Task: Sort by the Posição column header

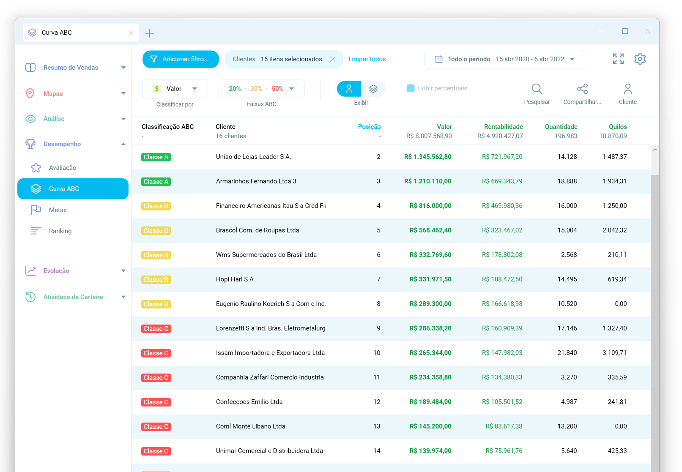Action: pos(369,127)
